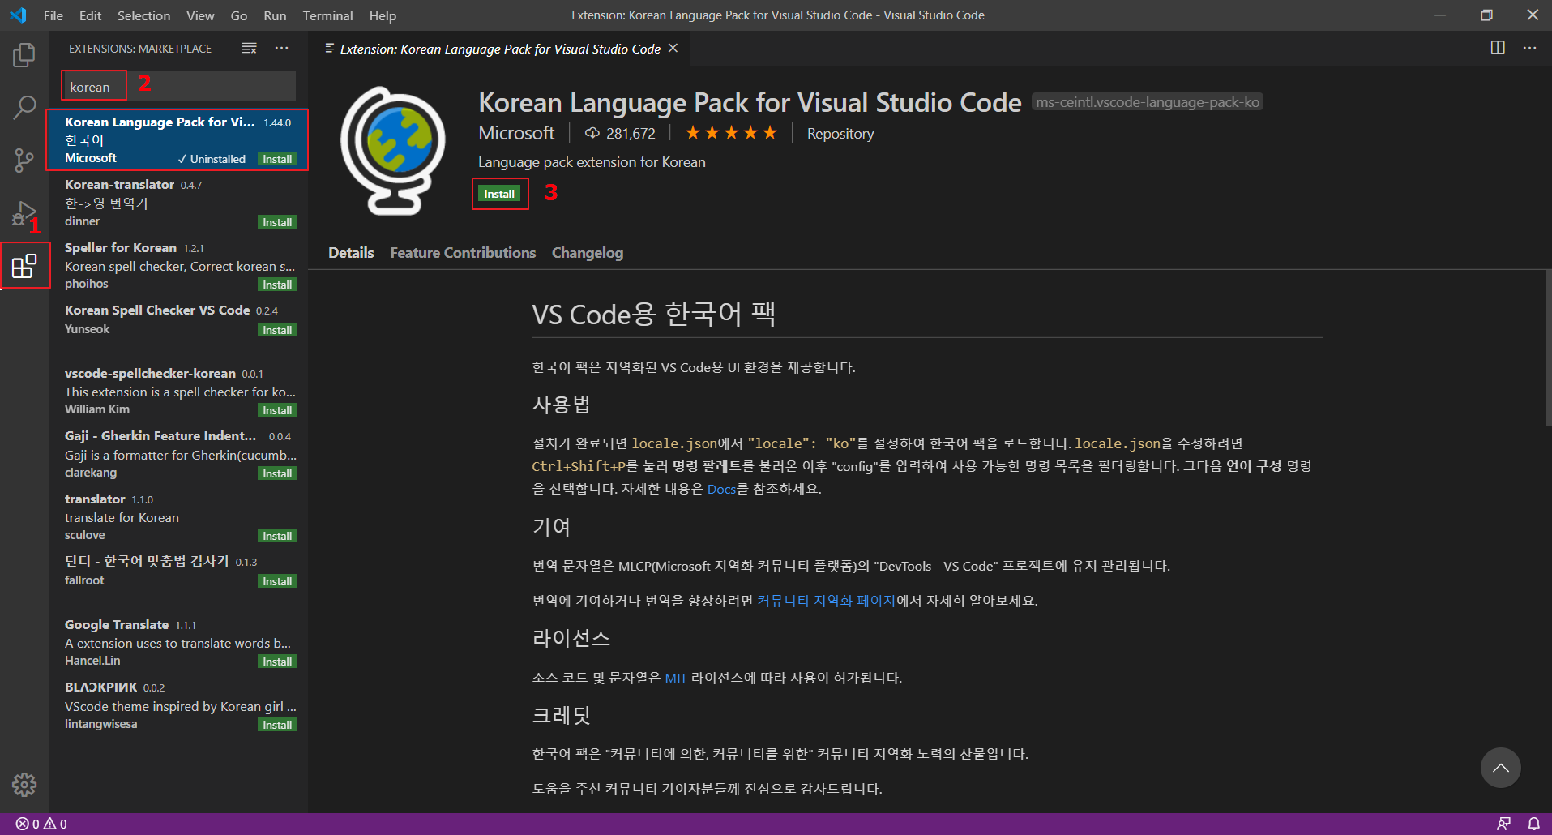Image resolution: width=1552 pixels, height=835 pixels.
Task: Open the Run and Debug view
Action: tap(24, 213)
